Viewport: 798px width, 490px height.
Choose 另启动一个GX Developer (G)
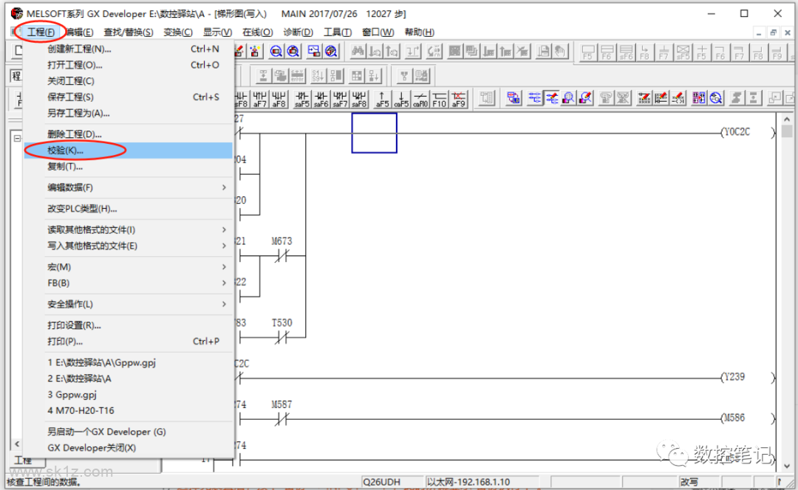[x=129, y=432]
